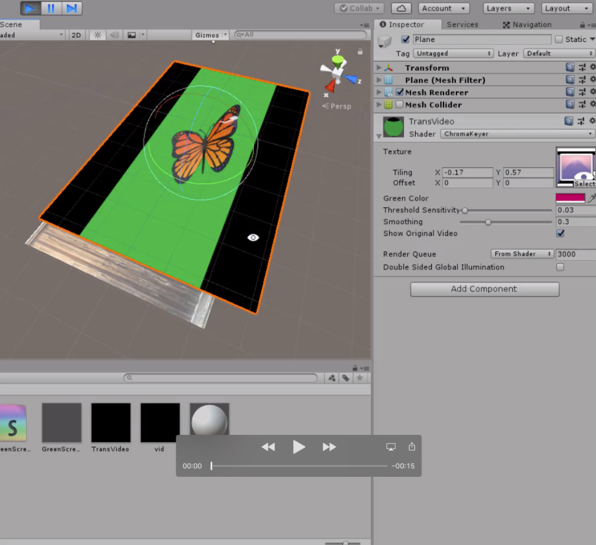Toggle scene audio with the speaker icon

click(x=113, y=35)
